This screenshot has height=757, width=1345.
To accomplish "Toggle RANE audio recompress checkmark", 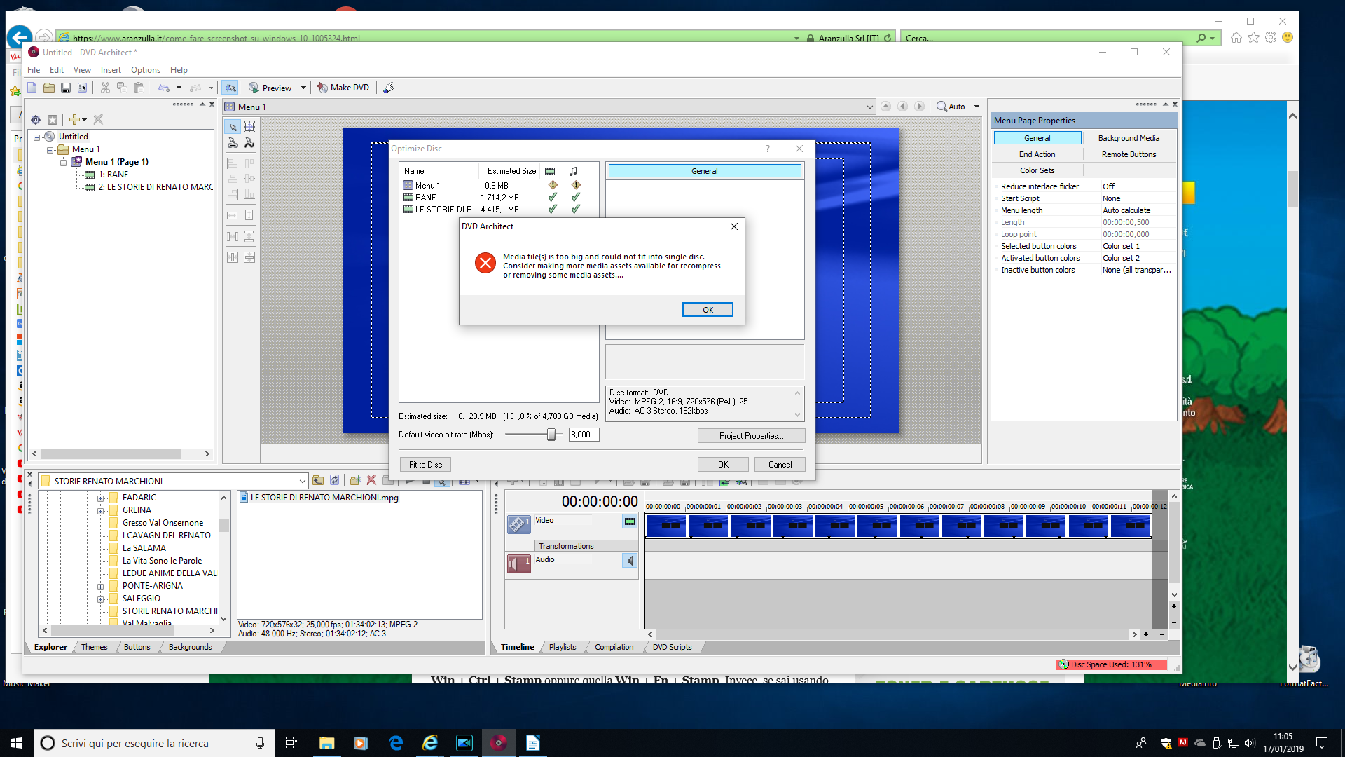I will [x=576, y=198].
